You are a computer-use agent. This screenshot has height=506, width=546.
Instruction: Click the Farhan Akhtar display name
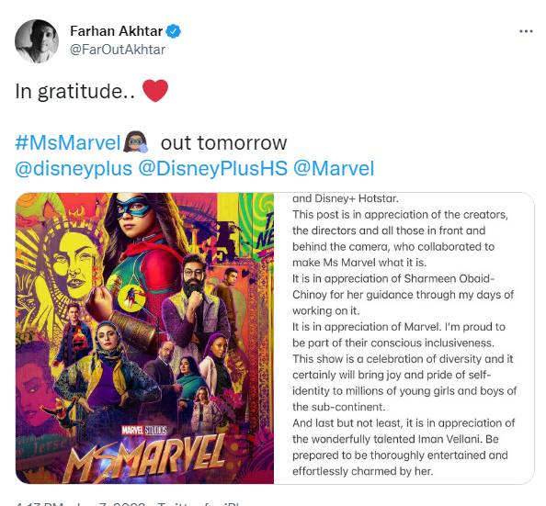(117, 31)
